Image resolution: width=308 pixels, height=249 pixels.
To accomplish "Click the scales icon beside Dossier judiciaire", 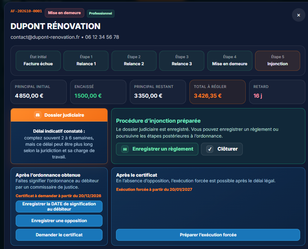I will pyautogui.click(x=38, y=115).
